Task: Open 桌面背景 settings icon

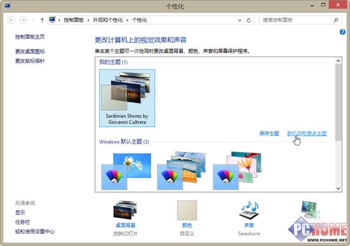Action: [125, 210]
